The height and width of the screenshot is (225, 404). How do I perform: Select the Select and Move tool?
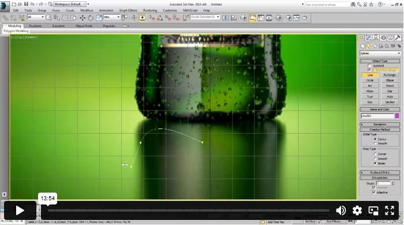point(83,18)
